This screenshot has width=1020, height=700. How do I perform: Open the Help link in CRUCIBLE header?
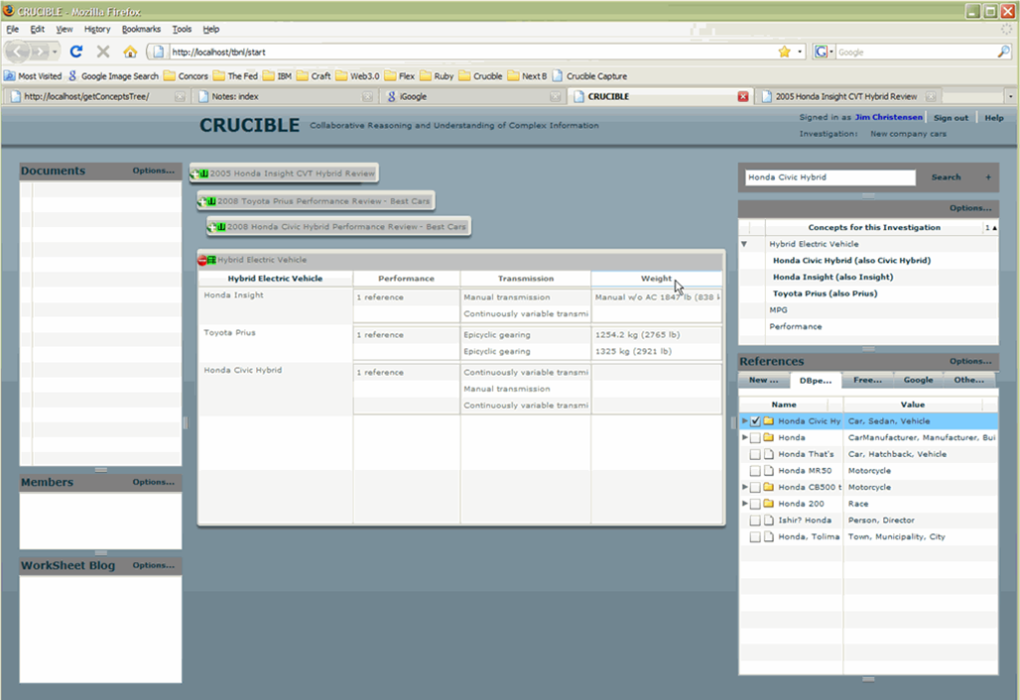pos(994,118)
